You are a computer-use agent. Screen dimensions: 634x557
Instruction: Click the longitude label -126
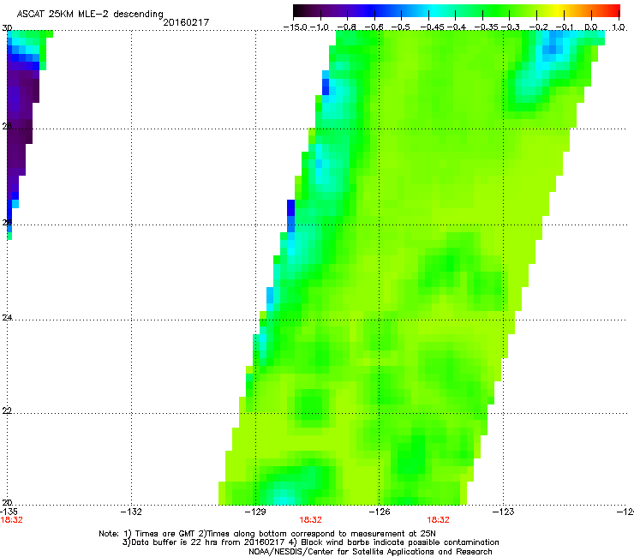point(380,512)
